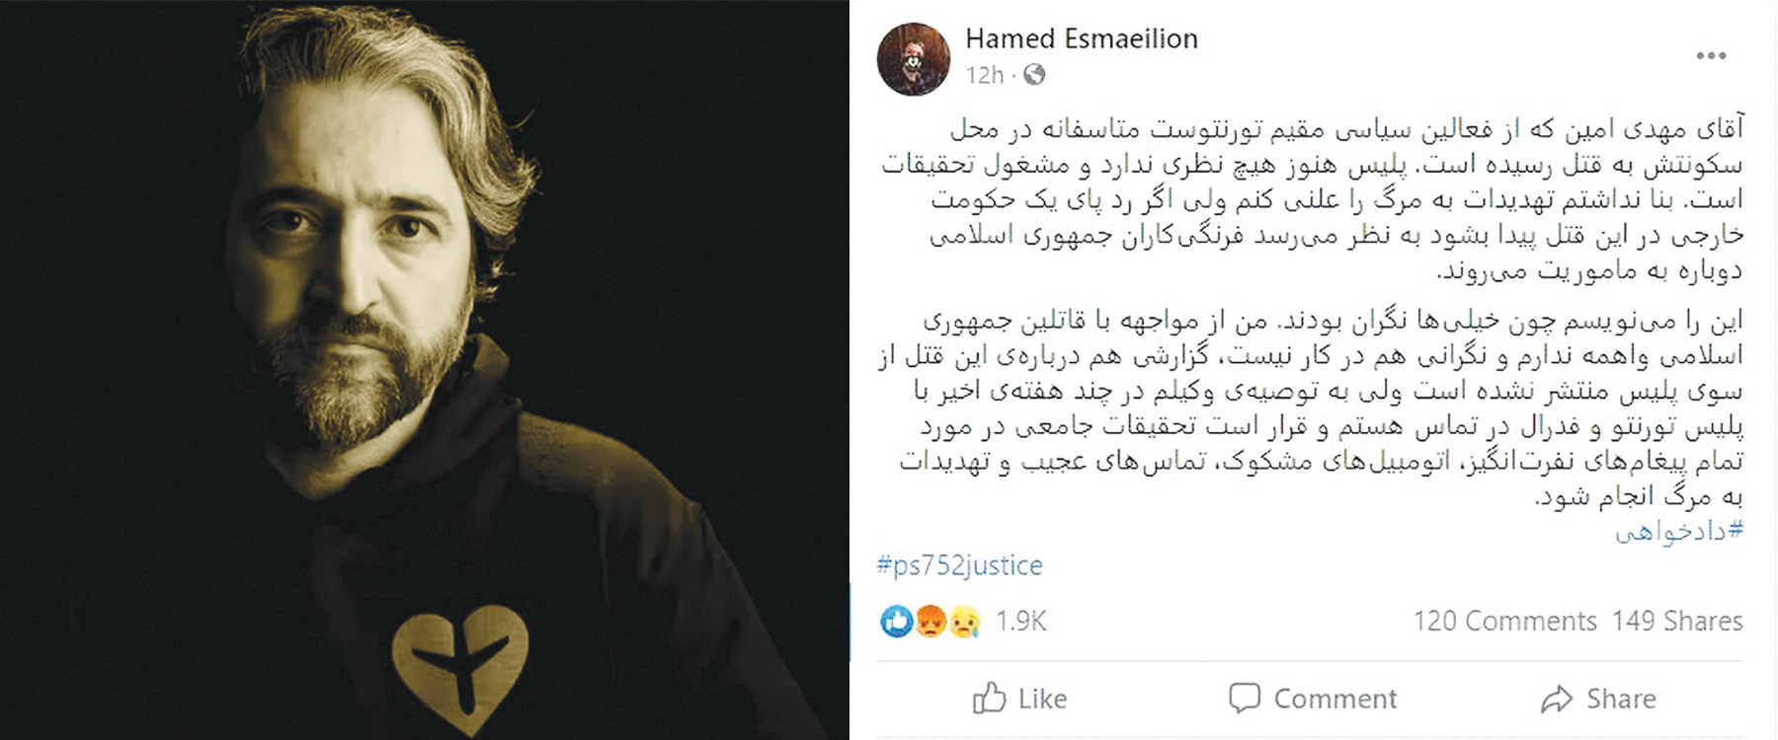Open the bearded man's portrait photo

pyautogui.click(x=425, y=370)
